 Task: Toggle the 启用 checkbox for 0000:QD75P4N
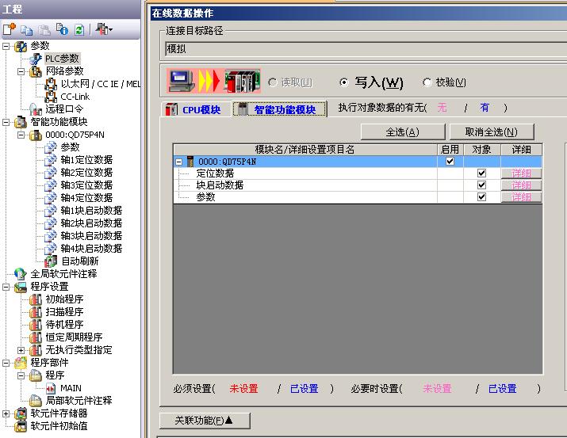450,162
